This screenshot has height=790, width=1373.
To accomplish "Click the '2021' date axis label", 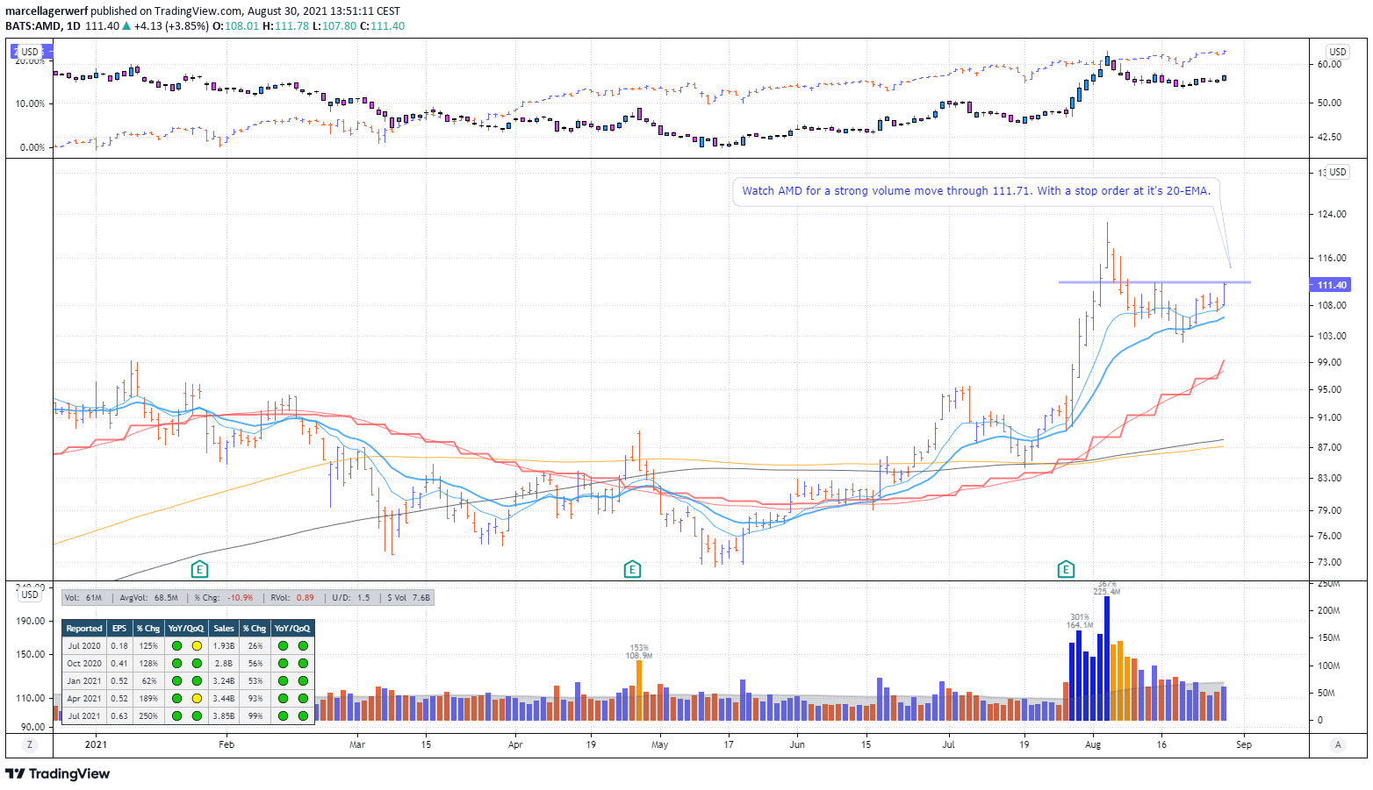I will click(95, 744).
